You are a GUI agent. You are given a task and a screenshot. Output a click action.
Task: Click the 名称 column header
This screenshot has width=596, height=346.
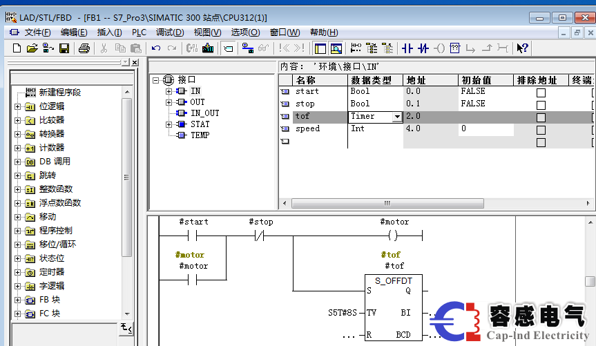[319, 80]
